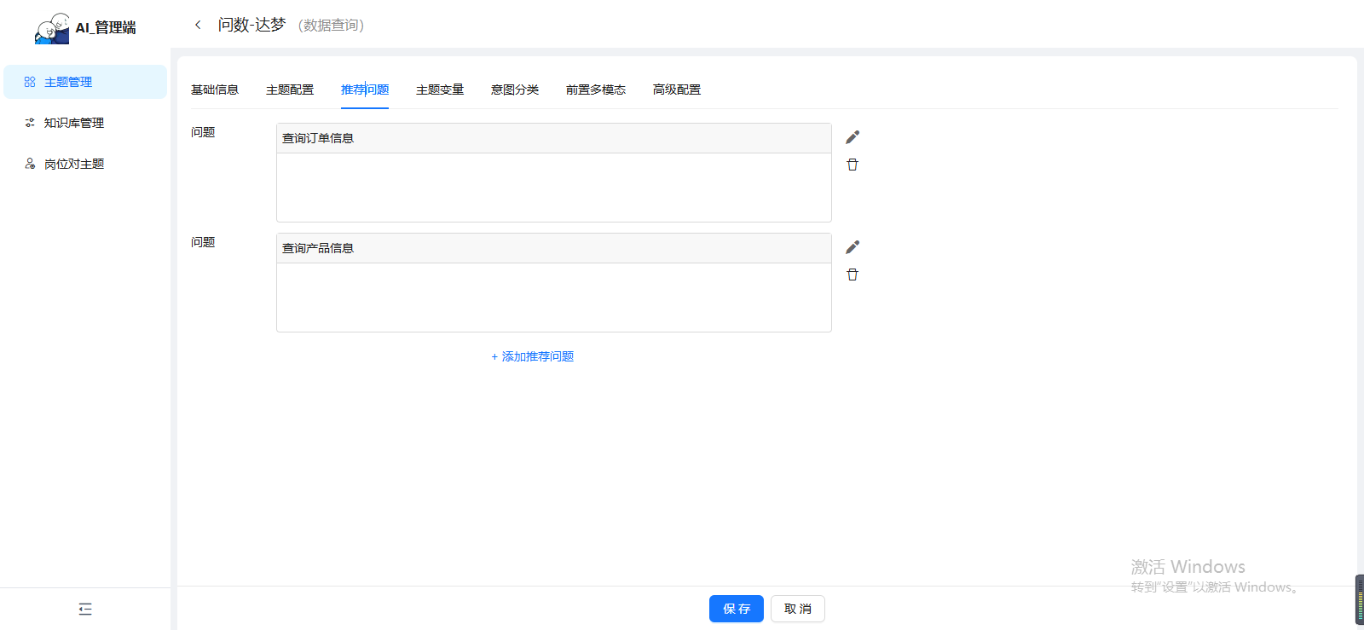The image size is (1364, 630).
Task: Click inside the 查询产品信息 question text area
Action: (553, 296)
